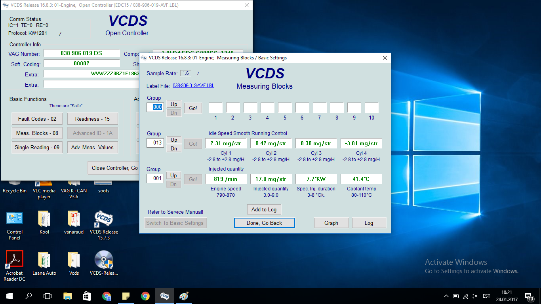Open Meas. Blocks - 08 in Open Controller
The image size is (541, 304).
point(37,133)
